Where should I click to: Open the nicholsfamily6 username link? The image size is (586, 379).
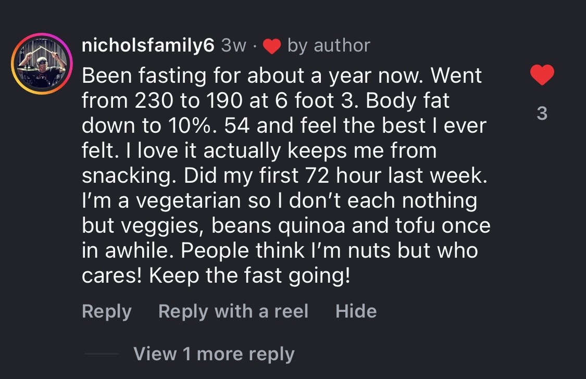(148, 46)
